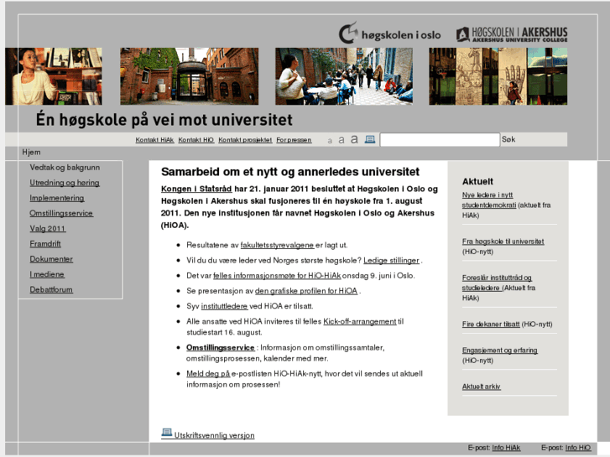
Task: Click inside the search input field
Action: (x=440, y=140)
